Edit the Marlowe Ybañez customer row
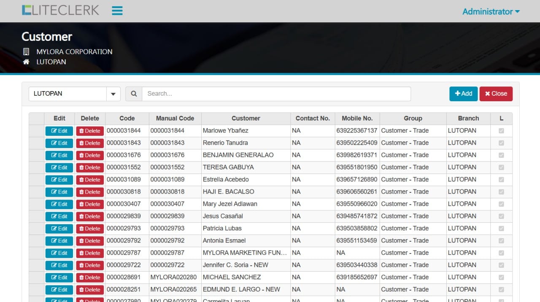 click(59, 131)
